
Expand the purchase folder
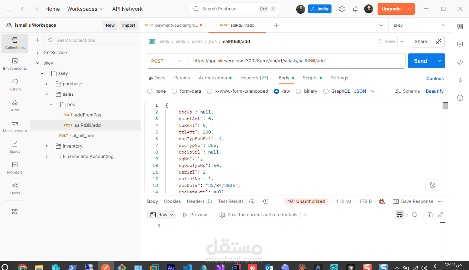click(x=46, y=84)
